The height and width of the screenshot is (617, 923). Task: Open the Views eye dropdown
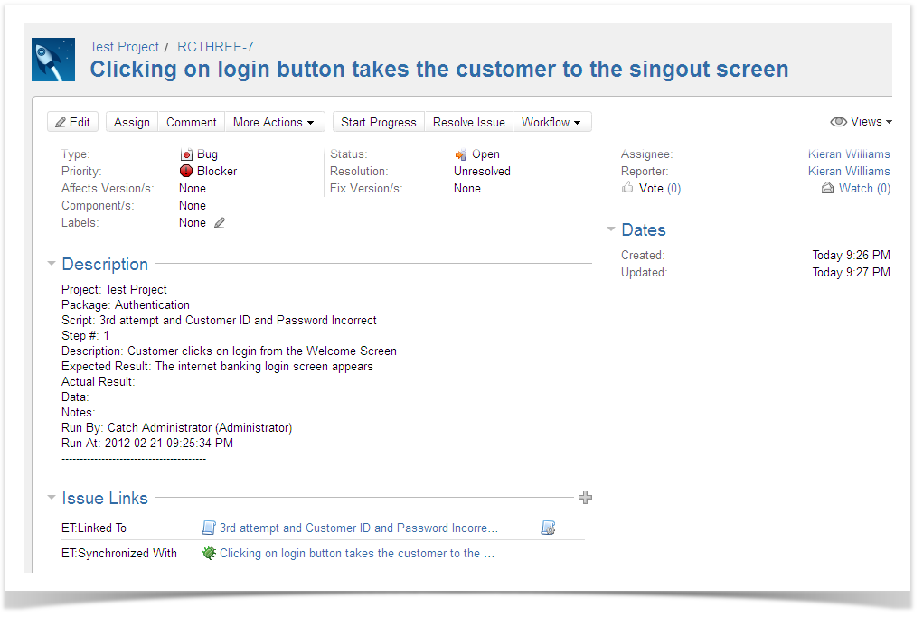(861, 122)
